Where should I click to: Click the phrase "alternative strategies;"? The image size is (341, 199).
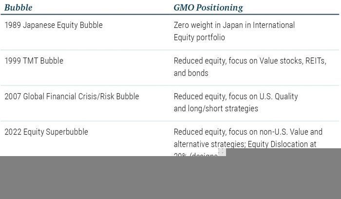click(209, 144)
